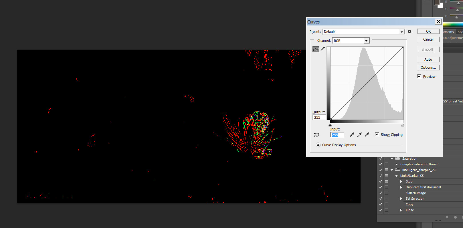Click OK in the Curves dialog
Viewport: 463px width, 228px height.
(x=428, y=31)
